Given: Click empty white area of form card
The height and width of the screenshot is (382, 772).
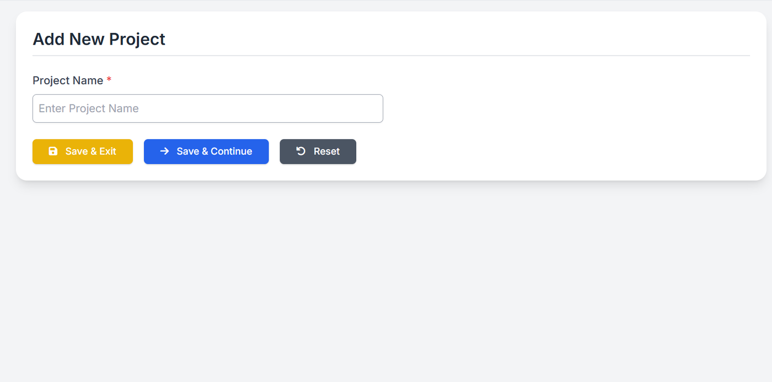Looking at the screenshot, I should pos(551,121).
